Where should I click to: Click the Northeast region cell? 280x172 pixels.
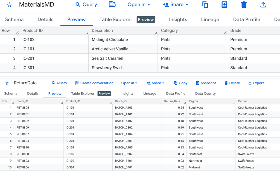(x=211, y=161)
